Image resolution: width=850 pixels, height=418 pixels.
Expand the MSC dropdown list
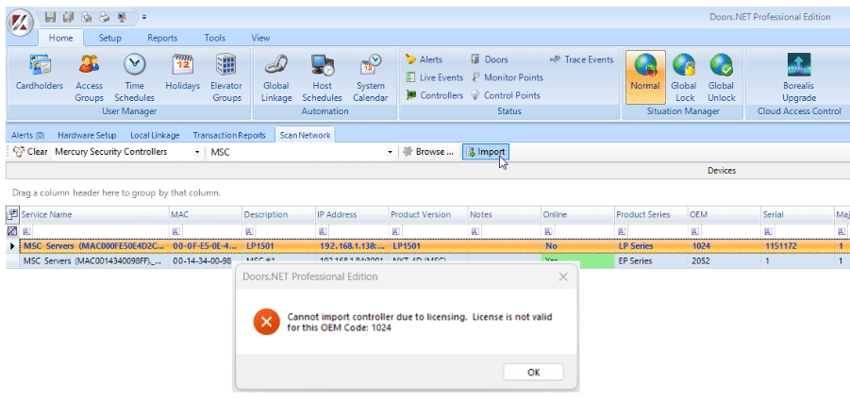[390, 152]
